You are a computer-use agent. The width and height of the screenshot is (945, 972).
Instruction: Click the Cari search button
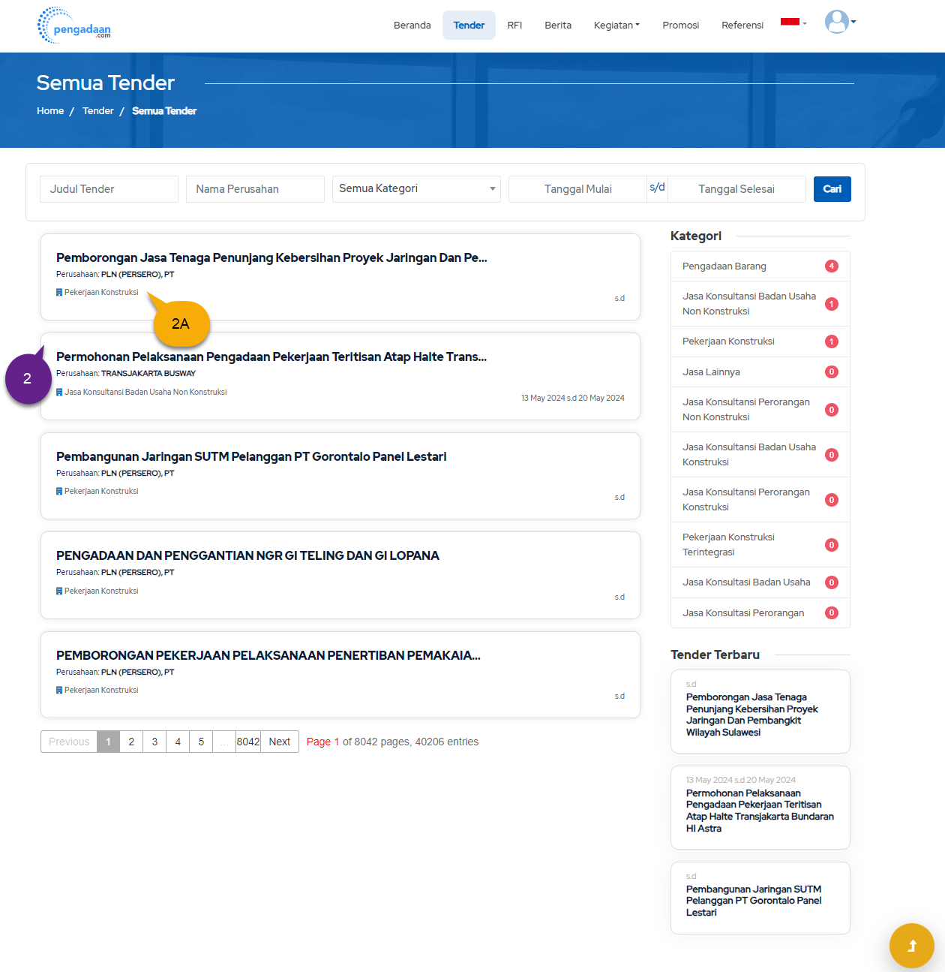click(x=832, y=189)
